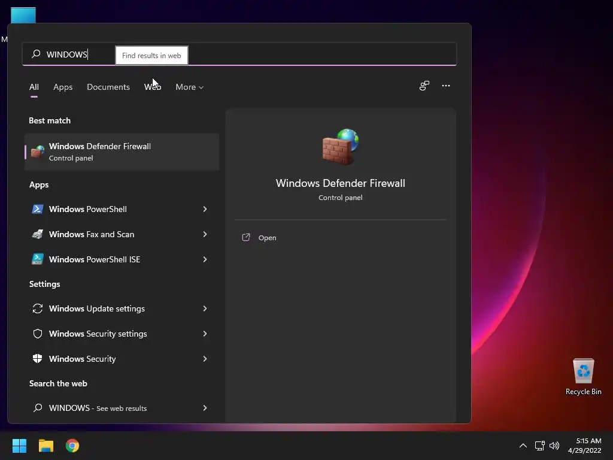Click the Open external-link icon in preview pane
This screenshot has height=460, width=613.
246,237
